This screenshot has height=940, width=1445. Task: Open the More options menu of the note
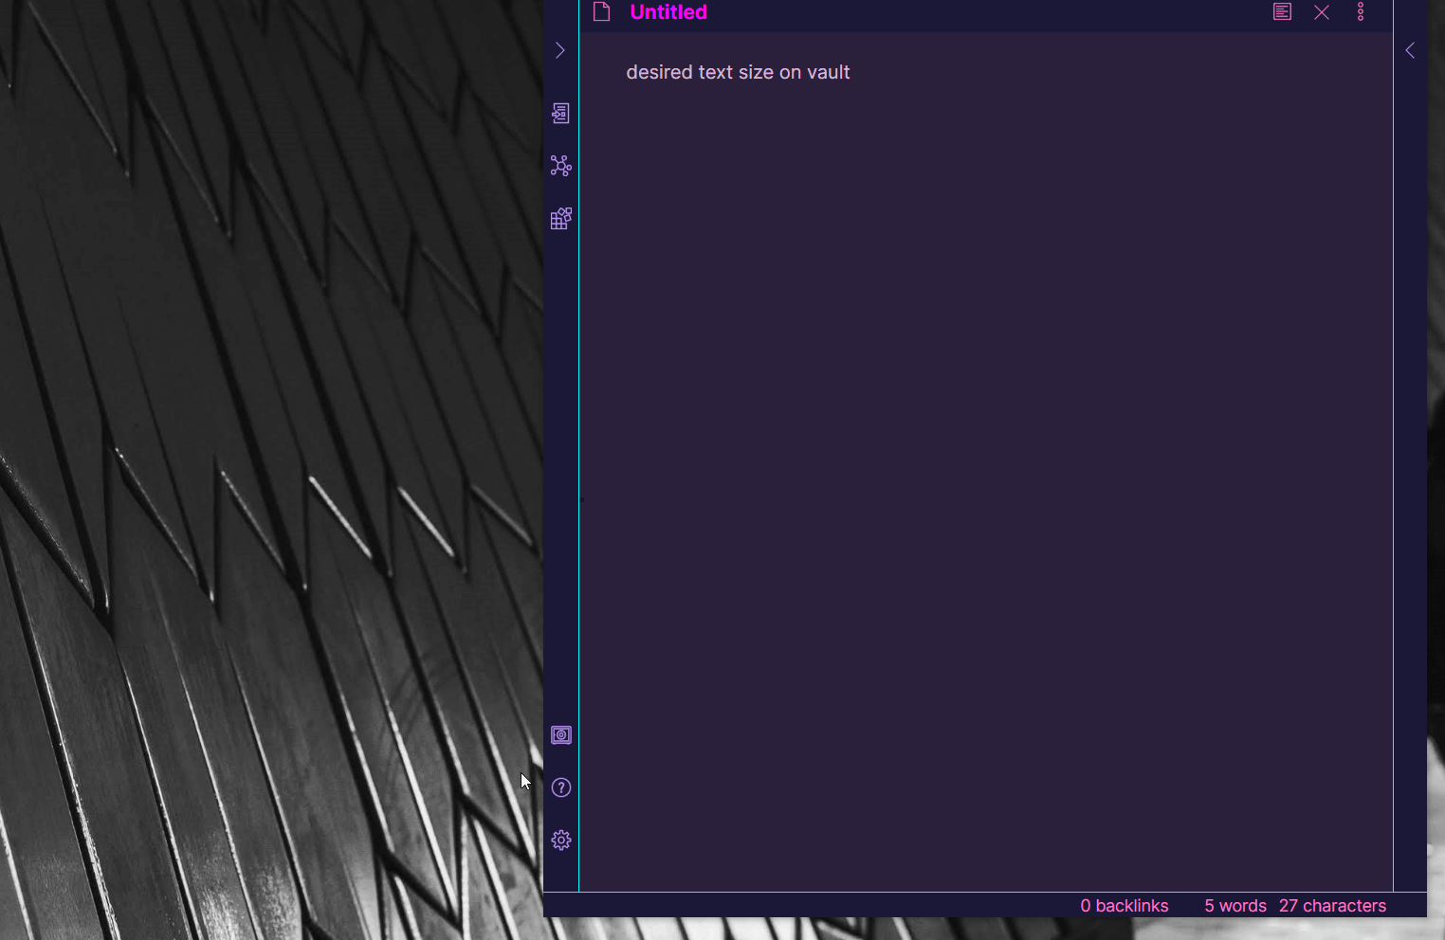1361,11
